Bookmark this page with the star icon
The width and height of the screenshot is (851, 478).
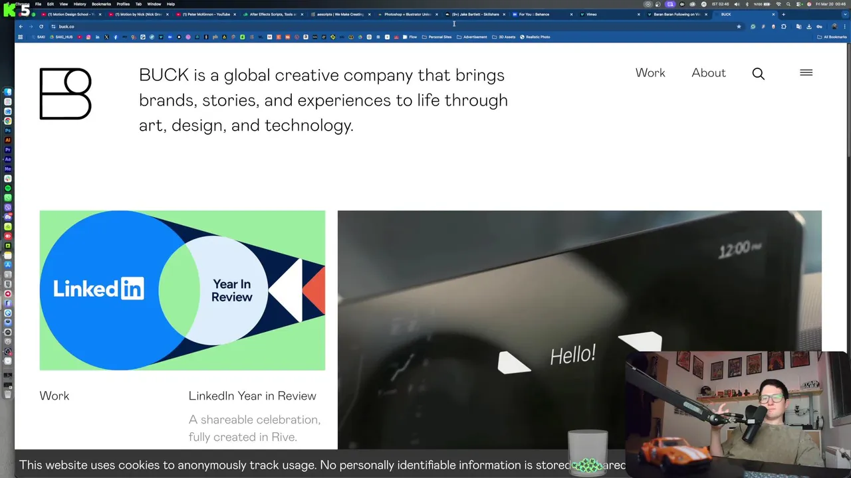tap(739, 27)
